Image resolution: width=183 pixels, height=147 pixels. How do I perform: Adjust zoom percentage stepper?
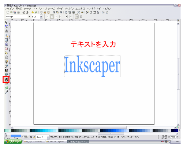click(177, 137)
